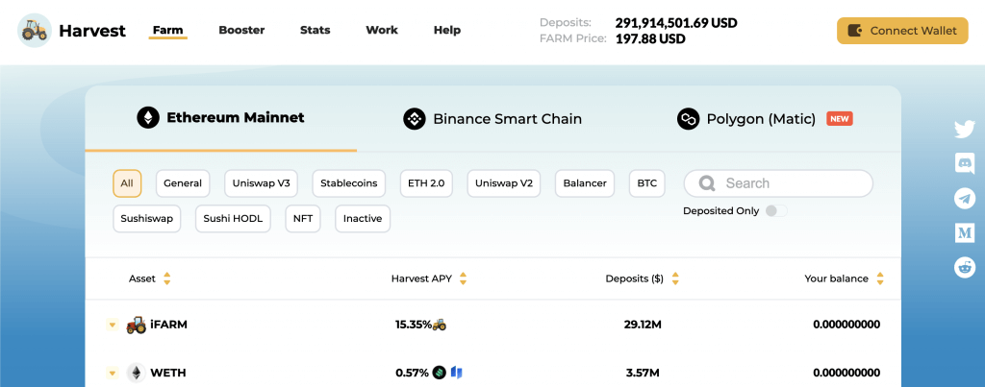Click the WETH Ethereum asset icon

[136, 373]
